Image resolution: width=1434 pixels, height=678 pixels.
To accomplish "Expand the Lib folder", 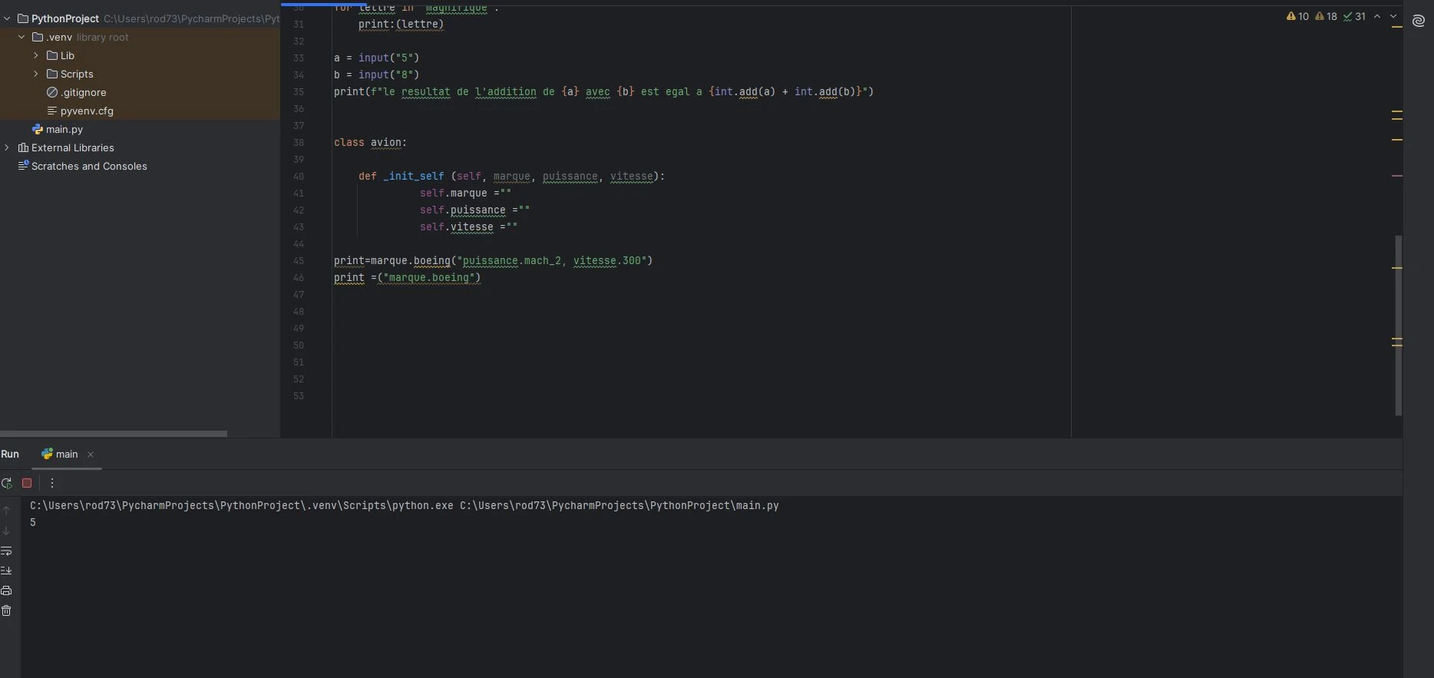I will point(36,55).
